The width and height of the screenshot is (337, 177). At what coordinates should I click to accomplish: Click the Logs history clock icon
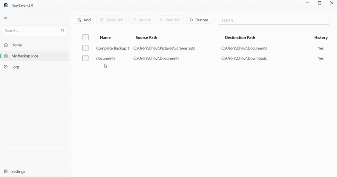coord(6,67)
